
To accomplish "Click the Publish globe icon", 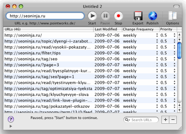I will pos(153,16).
